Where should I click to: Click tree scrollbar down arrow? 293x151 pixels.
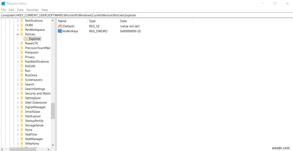click(x=53, y=145)
